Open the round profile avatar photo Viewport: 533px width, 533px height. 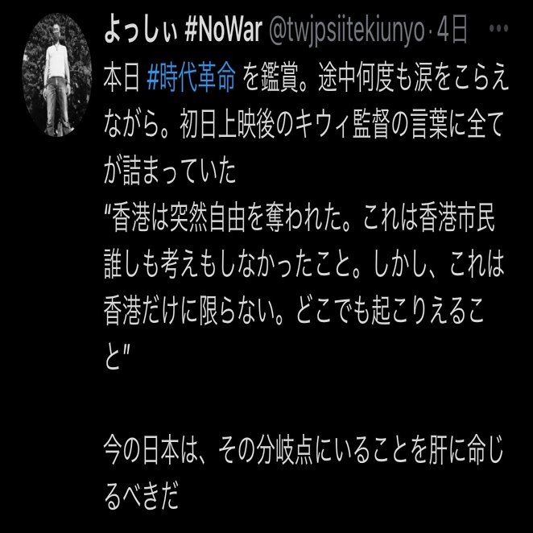(57, 75)
